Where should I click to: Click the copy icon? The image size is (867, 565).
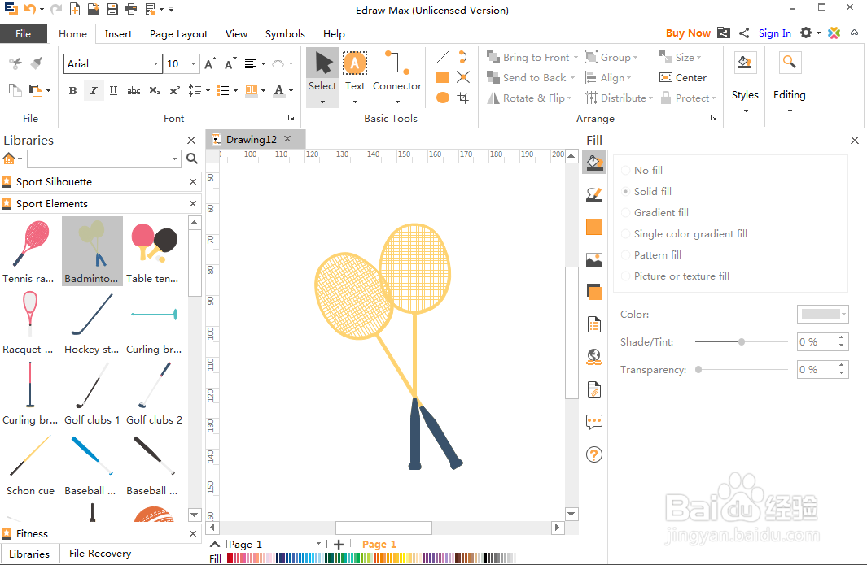15,90
